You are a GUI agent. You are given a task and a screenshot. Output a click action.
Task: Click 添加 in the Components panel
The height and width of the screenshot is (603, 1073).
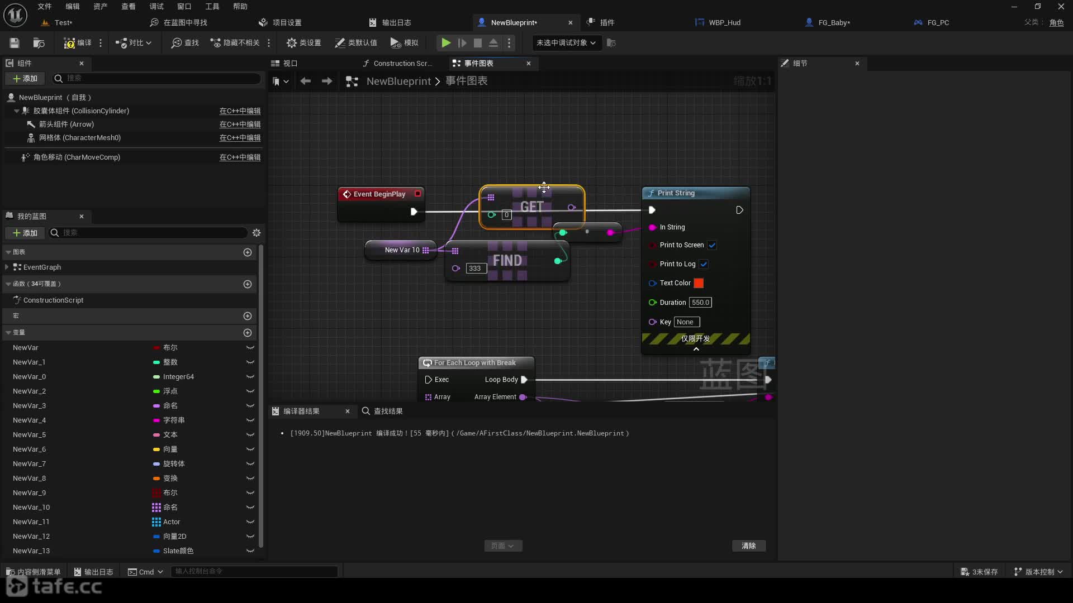point(25,78)
